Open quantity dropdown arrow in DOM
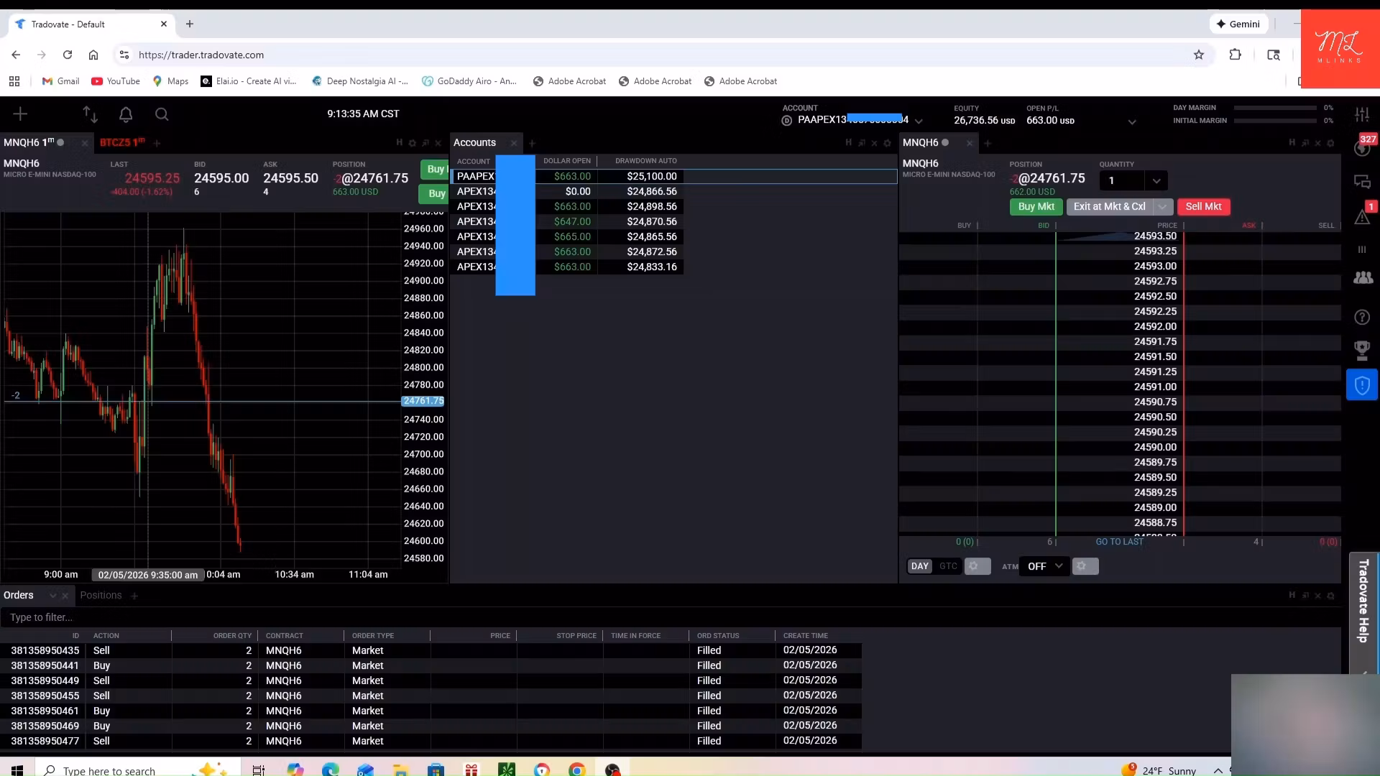 click(1156, 180)
